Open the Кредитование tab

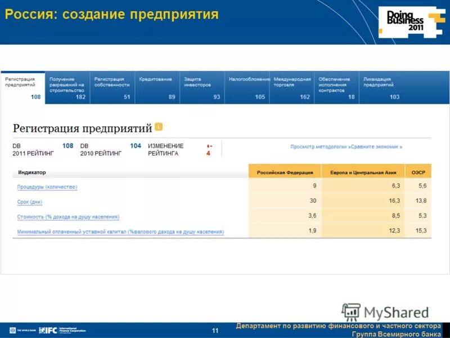[x=157, y=88]
